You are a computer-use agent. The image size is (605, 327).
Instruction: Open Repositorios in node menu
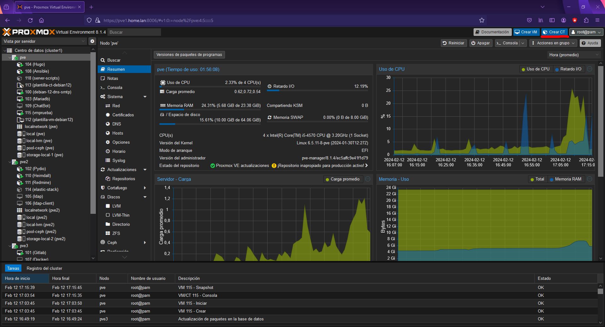124,179
